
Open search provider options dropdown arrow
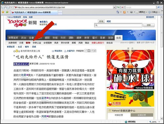161,8
